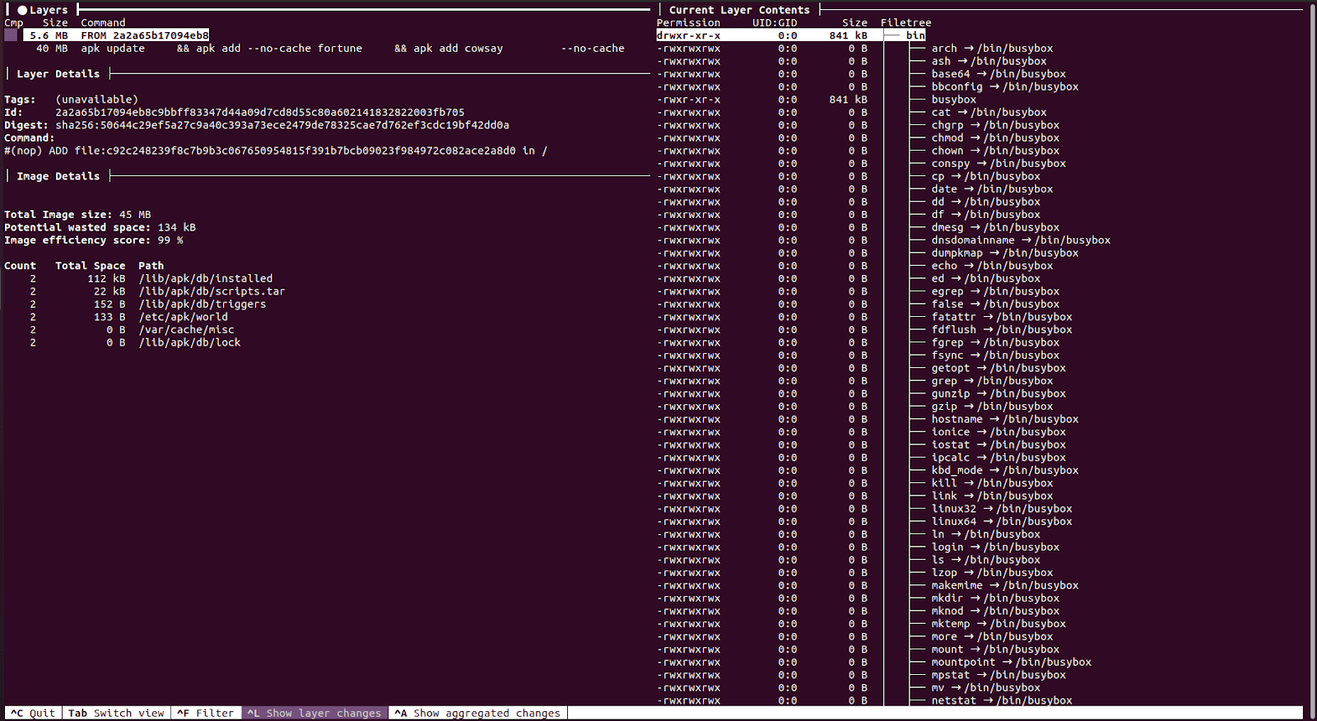Click the Filetree column header

905,23
